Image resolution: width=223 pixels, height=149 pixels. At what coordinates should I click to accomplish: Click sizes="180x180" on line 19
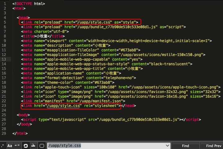[x=100, y=87]
